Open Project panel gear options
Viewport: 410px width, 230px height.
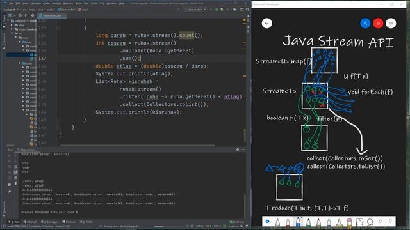[x=33, y=15]
